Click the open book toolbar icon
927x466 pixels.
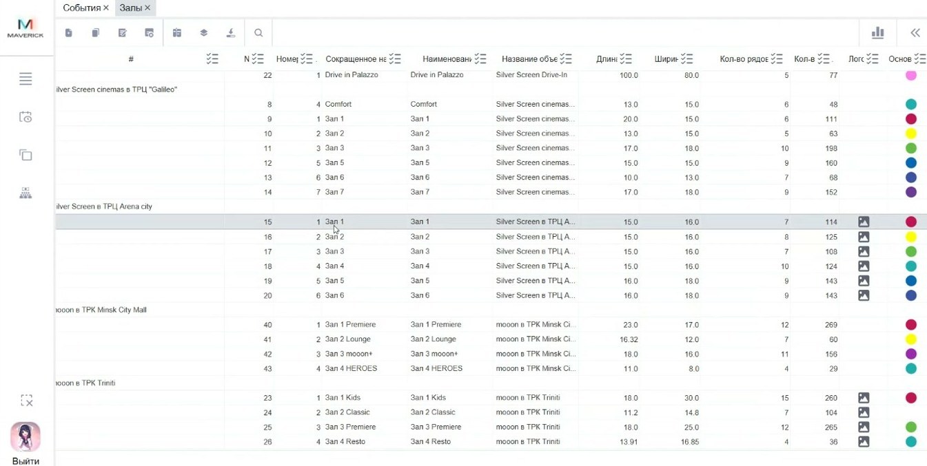click(177, 32)
